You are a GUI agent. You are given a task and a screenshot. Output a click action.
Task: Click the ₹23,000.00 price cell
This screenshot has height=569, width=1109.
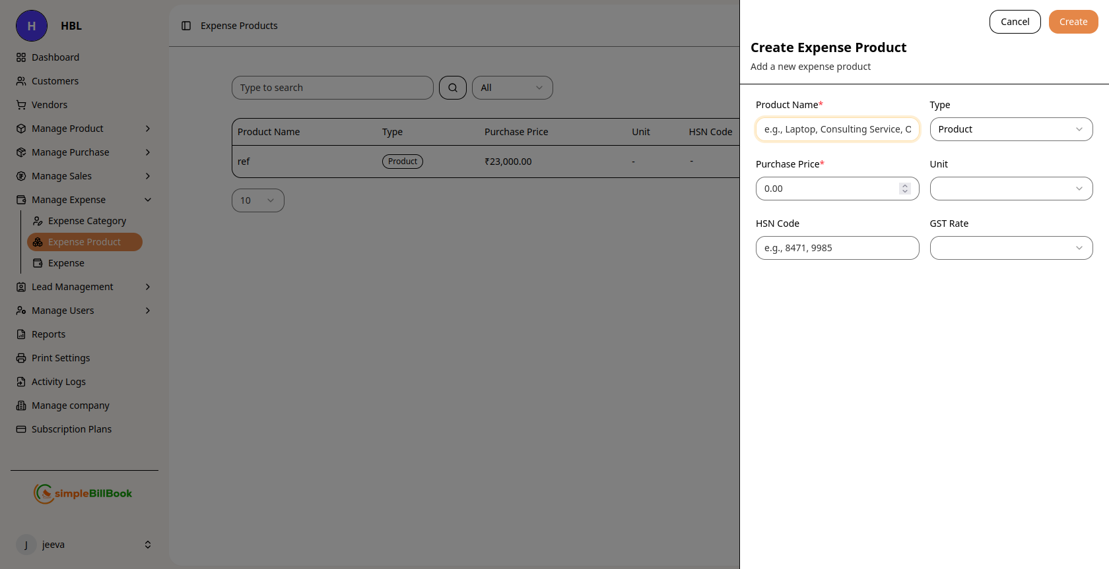[x=508, y=162]
